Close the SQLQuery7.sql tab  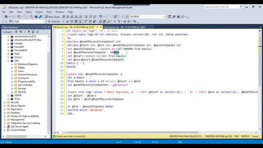point(101,27)
